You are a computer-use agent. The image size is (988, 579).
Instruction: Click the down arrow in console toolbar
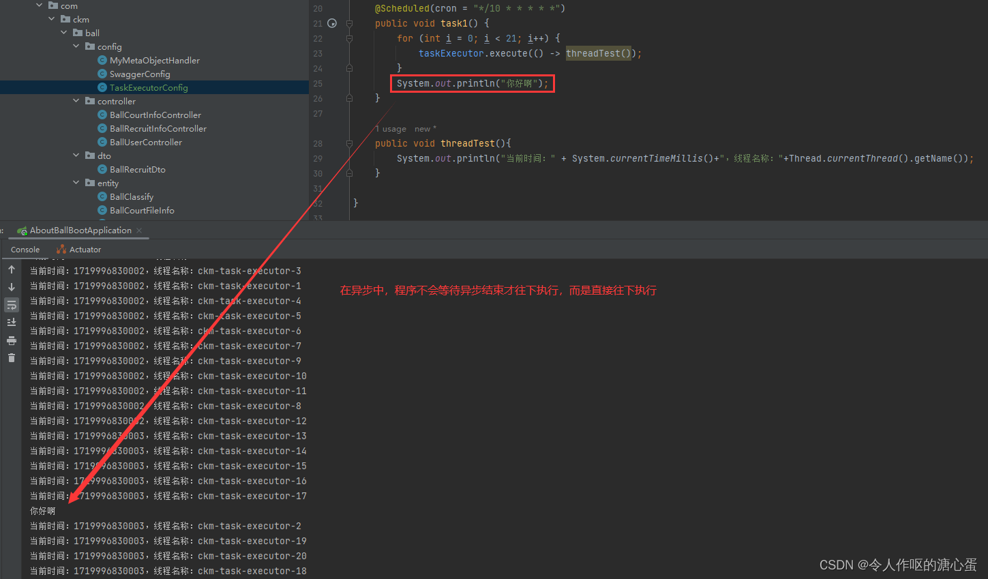tap(12, 287)
